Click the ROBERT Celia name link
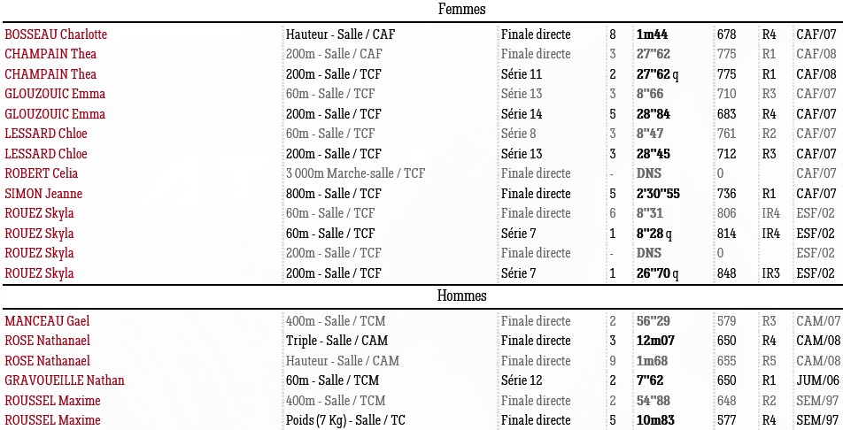 click(x=42, y=173)
